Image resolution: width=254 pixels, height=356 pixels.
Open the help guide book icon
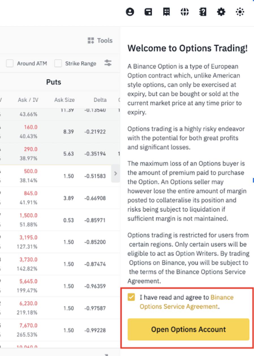203,12
